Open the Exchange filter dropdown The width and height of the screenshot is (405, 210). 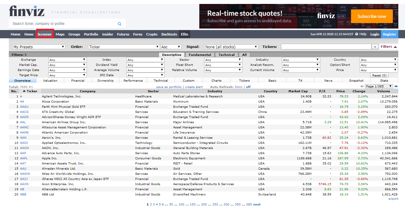point(67,60)
